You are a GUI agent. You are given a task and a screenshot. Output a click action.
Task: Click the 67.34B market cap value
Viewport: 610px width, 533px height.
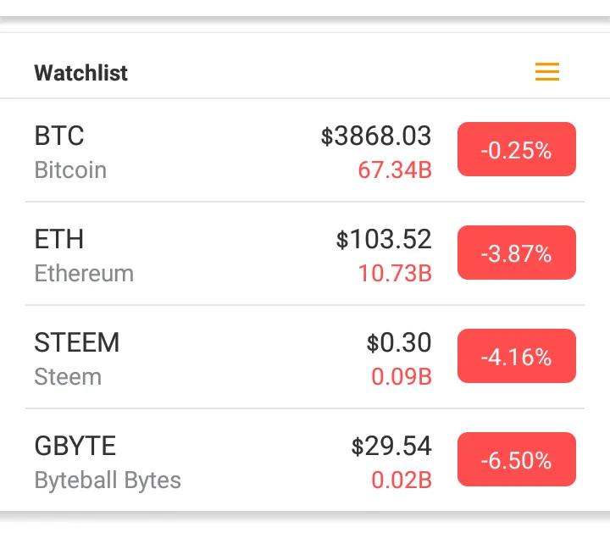click(x=395, y=170)
